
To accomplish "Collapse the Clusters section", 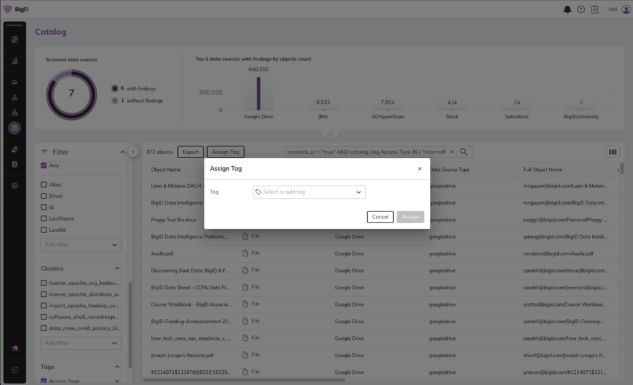I will point(117,268).
